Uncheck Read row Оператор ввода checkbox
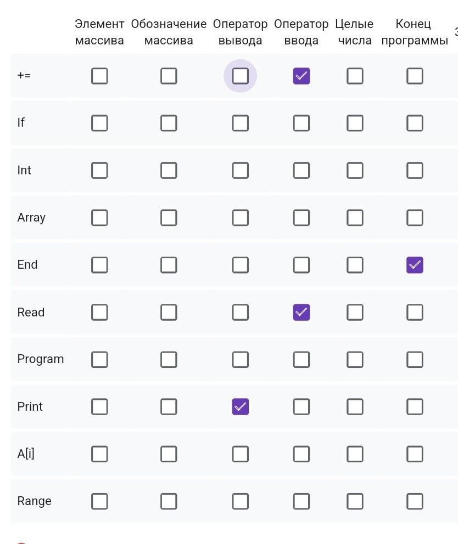The height and width of the screenshot is (544, 458). point(301,312)
